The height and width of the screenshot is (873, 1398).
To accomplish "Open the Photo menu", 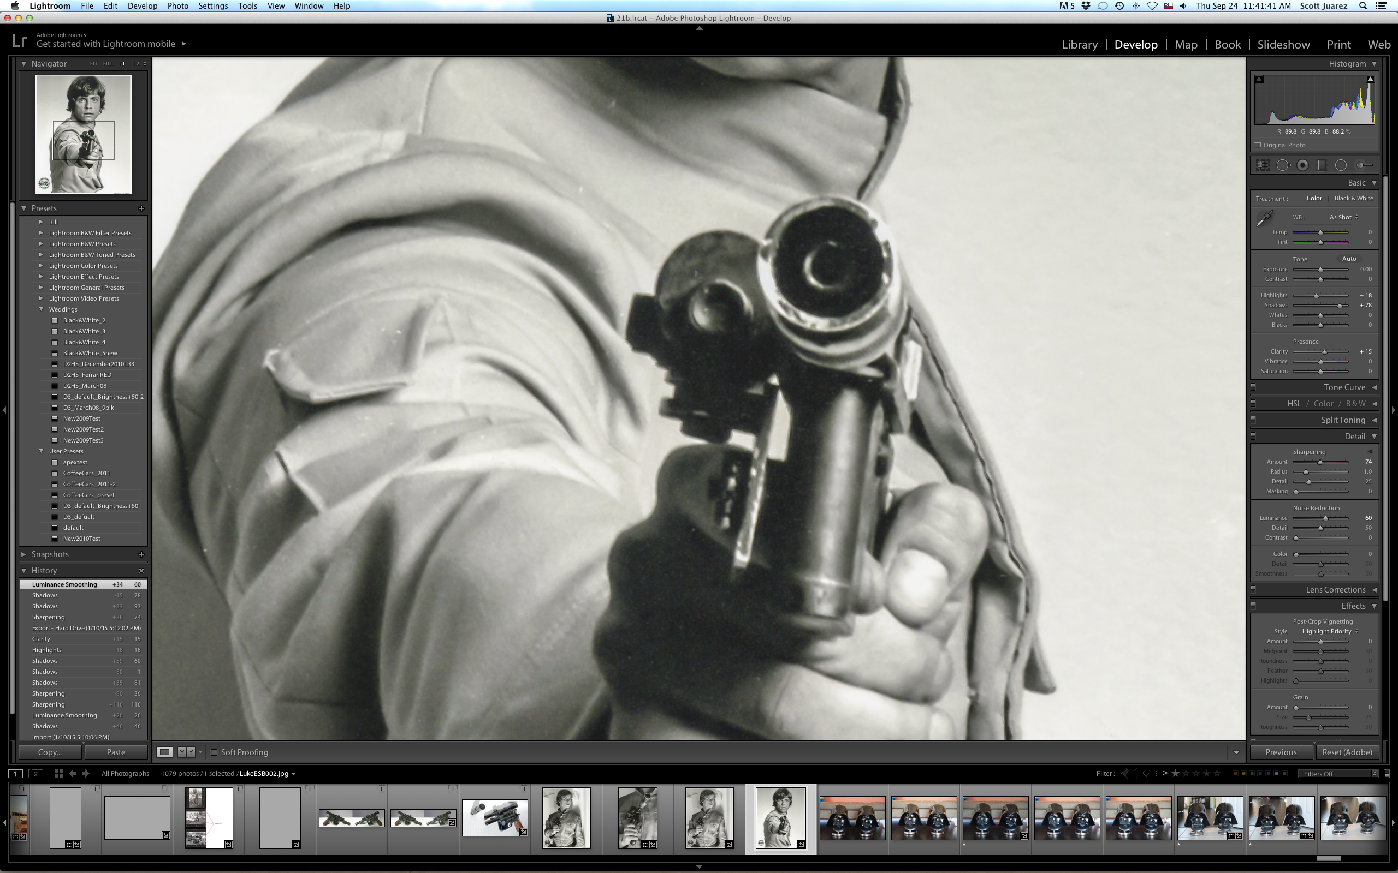I will 177,6.
